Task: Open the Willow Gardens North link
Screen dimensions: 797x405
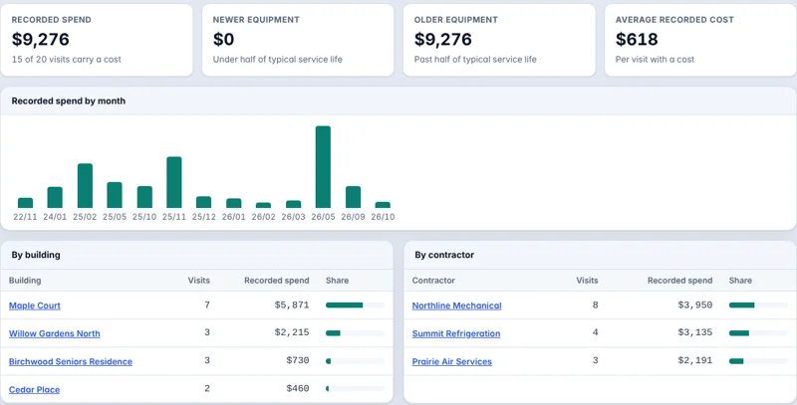Action: click(55, 333)
